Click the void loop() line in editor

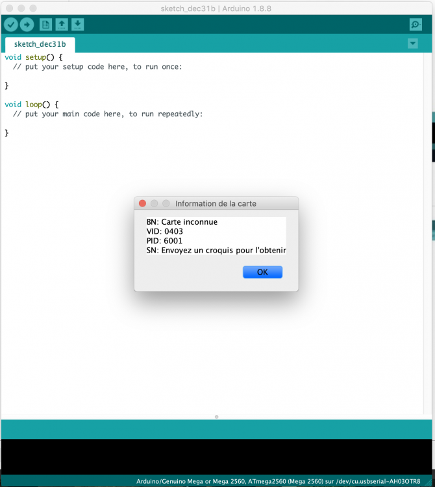[31, 105]
